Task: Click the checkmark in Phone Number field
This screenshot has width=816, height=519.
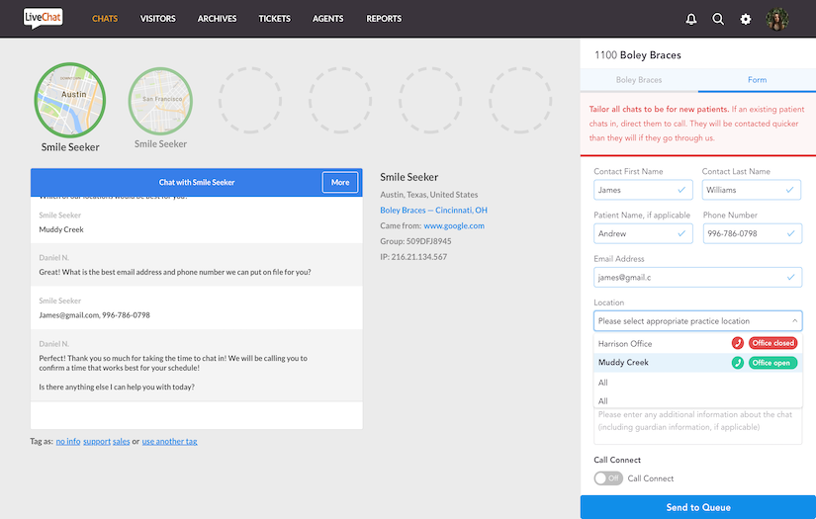Action: pos(791,233)
